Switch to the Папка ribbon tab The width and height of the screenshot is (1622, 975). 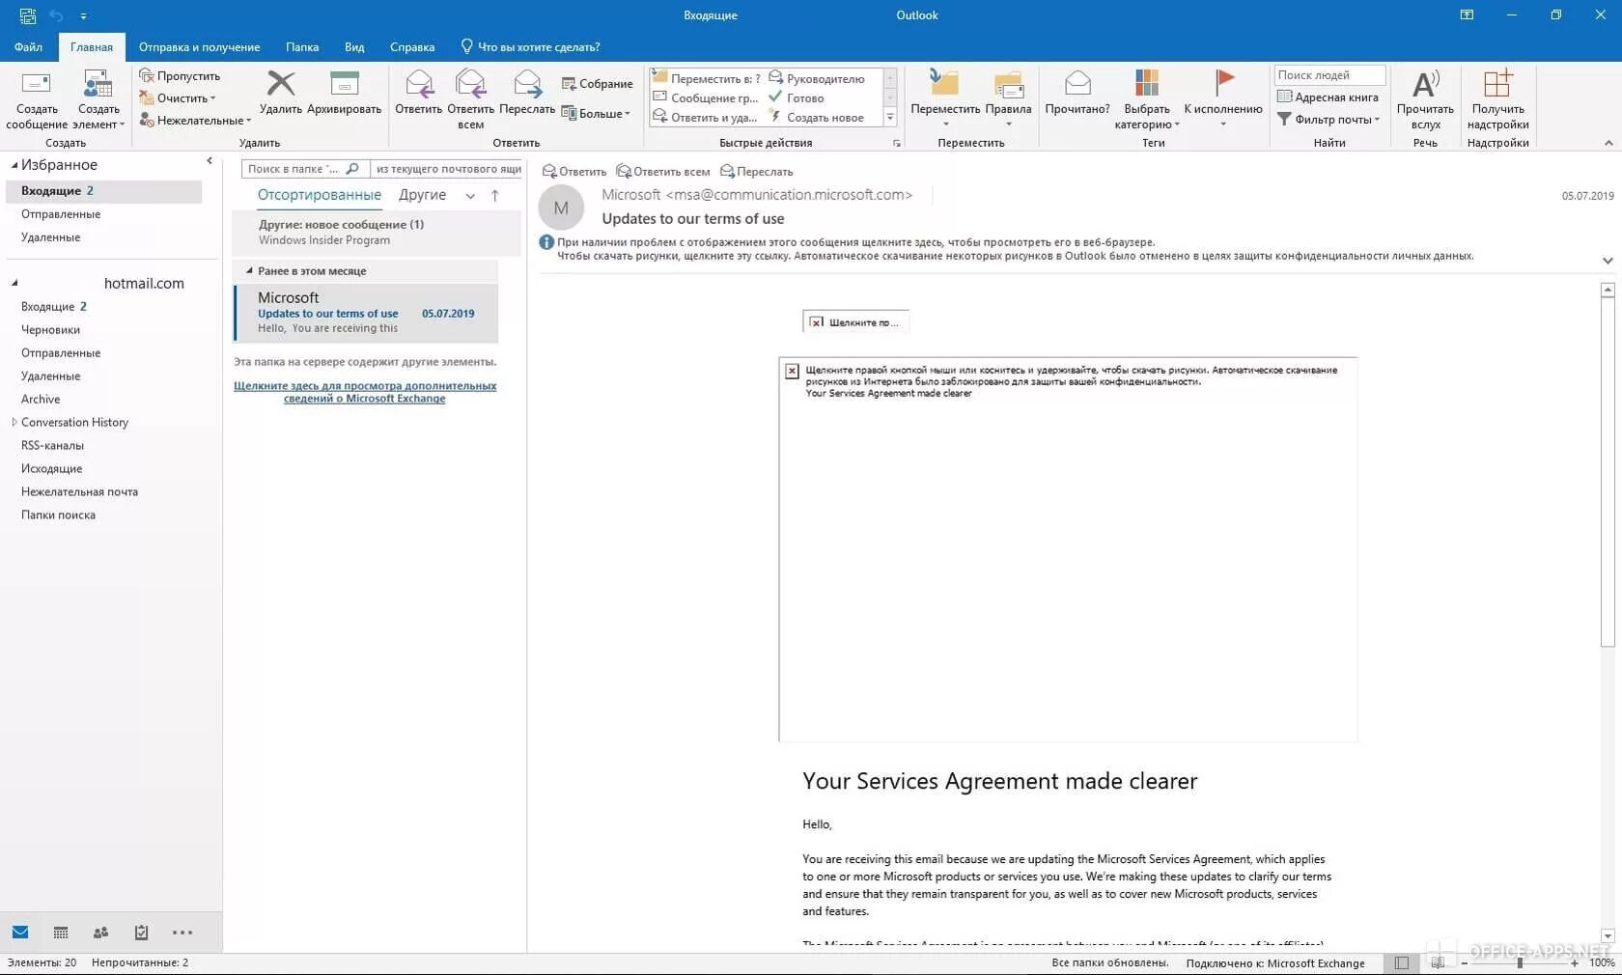pyautogui.click(x=302, y=46)
